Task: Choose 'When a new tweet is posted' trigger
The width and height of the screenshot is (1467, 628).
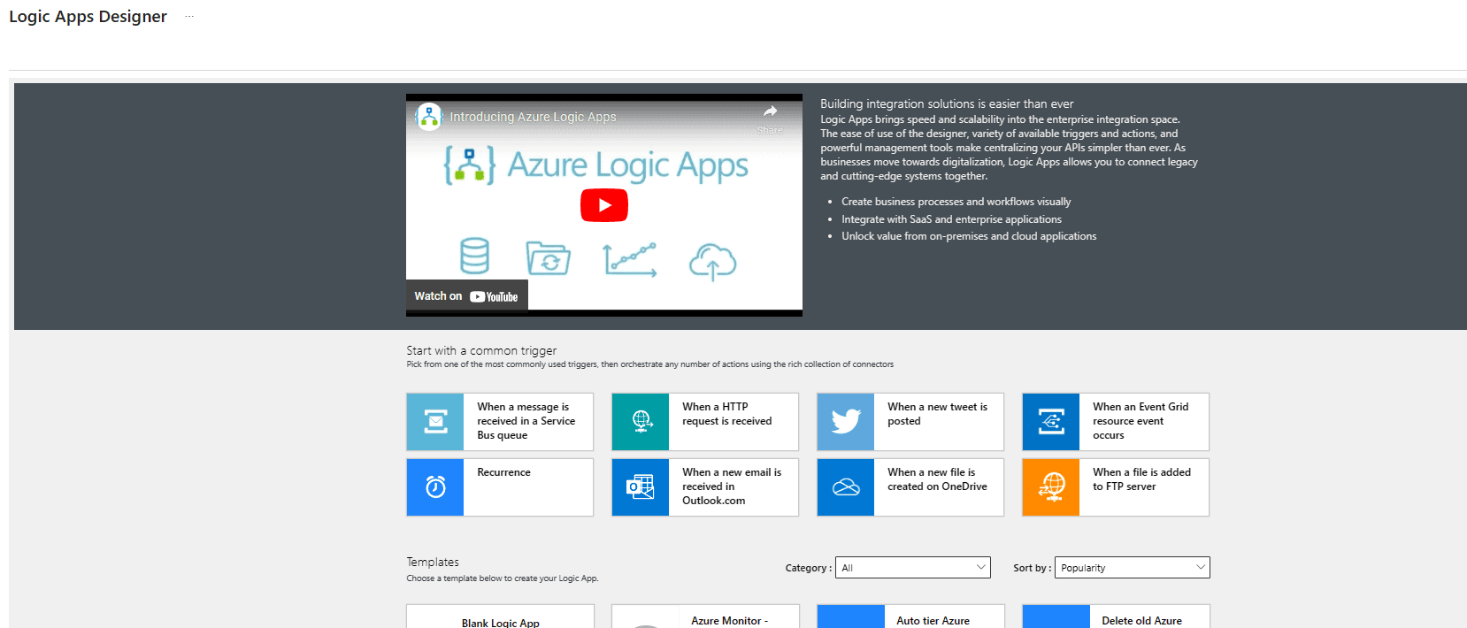Action: click(x=938, y=414)
